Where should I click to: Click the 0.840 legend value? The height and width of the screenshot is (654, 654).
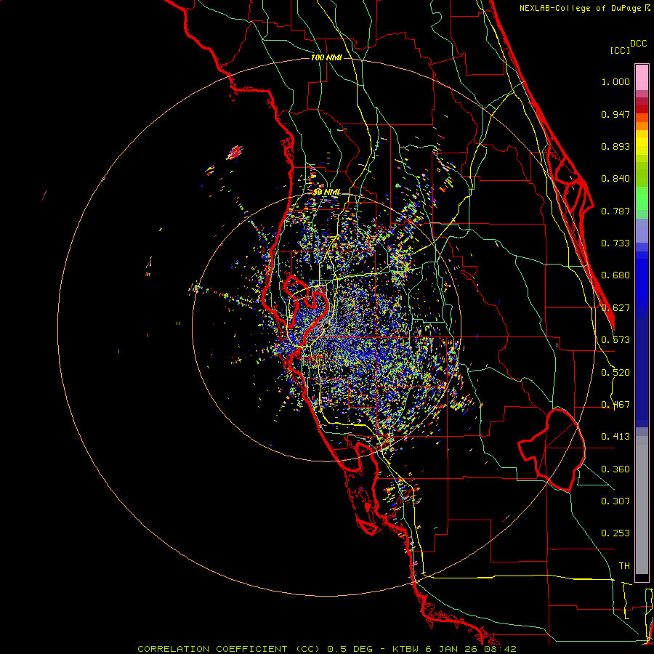point(615,179)
